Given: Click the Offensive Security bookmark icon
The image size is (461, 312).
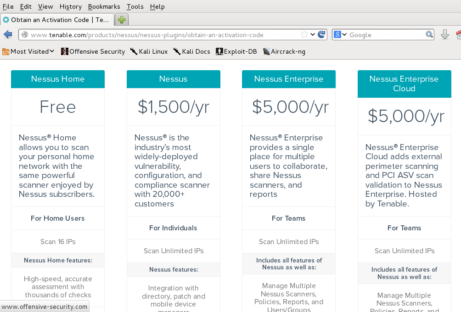Looking at the screenshot, I should point(64,51).
